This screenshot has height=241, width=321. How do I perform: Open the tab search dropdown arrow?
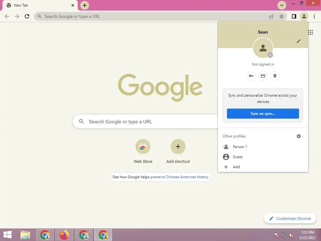pyautogui.click(x=282, y=5)
